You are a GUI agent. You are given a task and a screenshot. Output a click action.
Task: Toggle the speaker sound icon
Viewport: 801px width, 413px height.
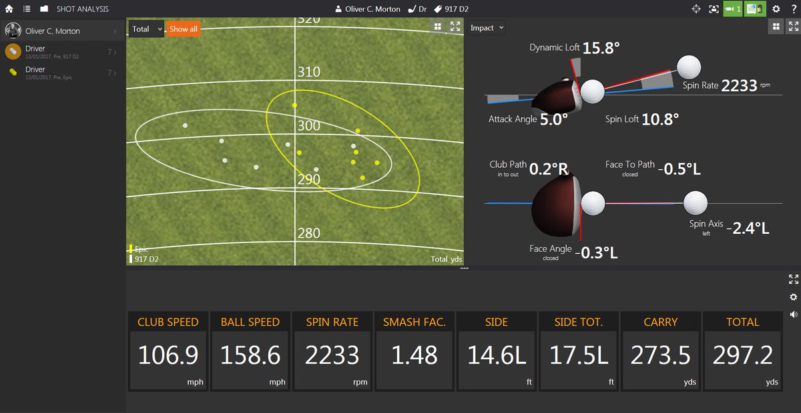[x=794, y=314]
